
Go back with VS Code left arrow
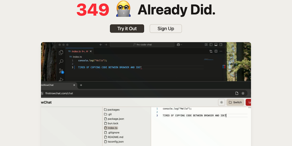(101, 45)
